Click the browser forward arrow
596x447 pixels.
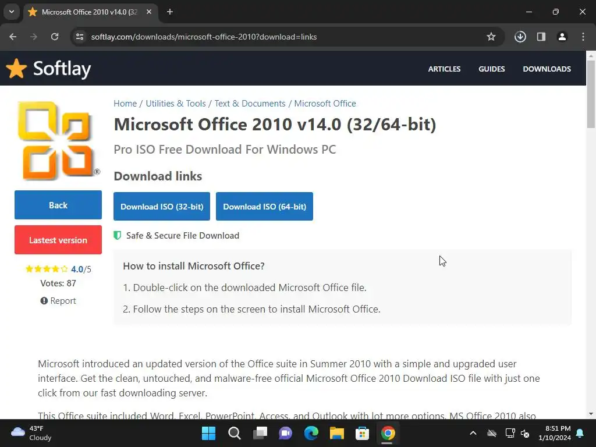click(x=34, y=37)
